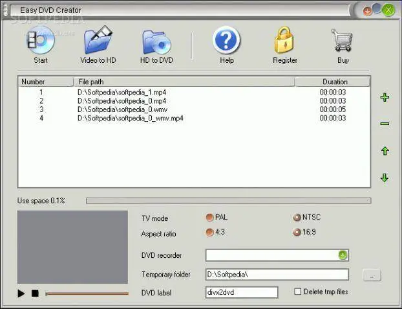This screenshot has height=309, width=402.
Task: Click the gray video preview area
Action: [72, 247]
